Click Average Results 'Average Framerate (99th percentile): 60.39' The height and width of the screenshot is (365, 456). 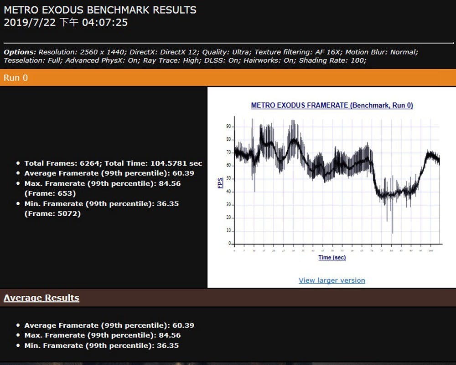(109, 325)
